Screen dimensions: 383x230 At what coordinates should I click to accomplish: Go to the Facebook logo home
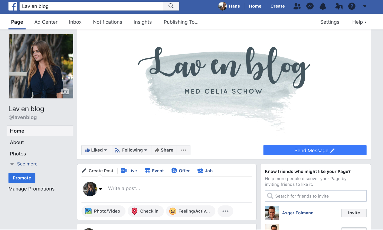tap(13, 6)
